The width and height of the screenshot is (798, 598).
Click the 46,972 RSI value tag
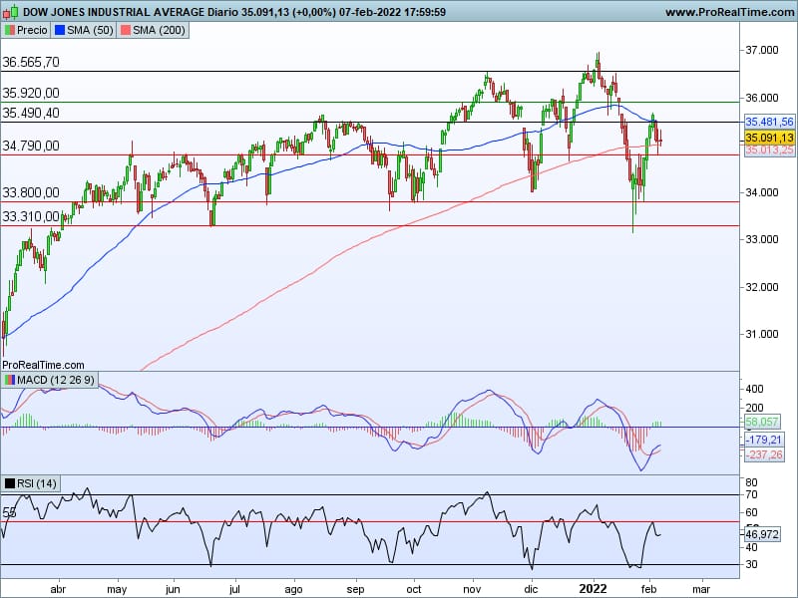tap(761, 534)
